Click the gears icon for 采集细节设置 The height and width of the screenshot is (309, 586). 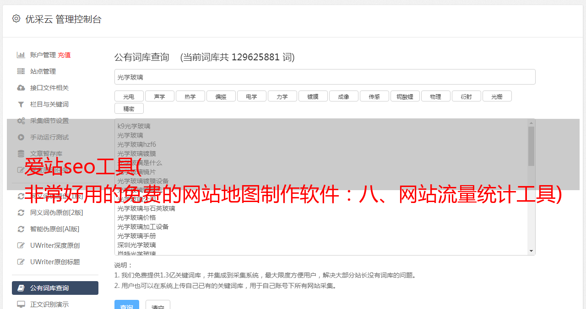(x=21, y=121)
